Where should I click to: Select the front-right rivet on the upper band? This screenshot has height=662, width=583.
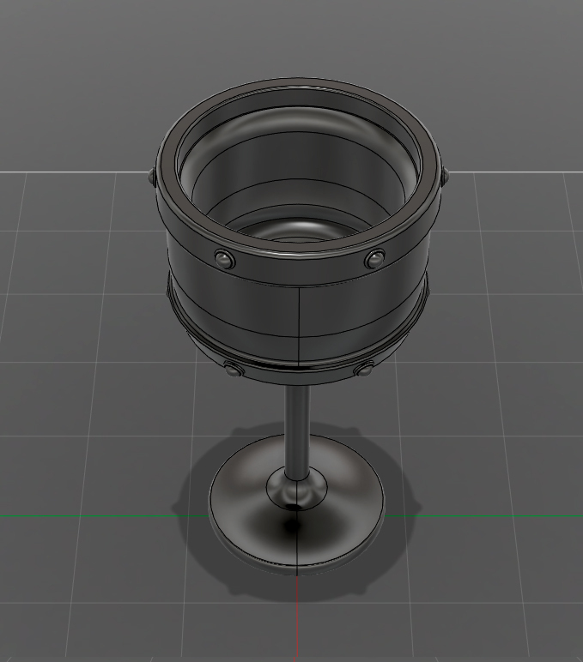point(374,259)
